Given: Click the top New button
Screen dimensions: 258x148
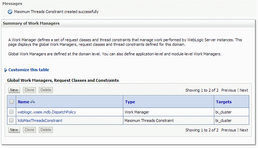Looking at the screenshot, I should 14,90.
